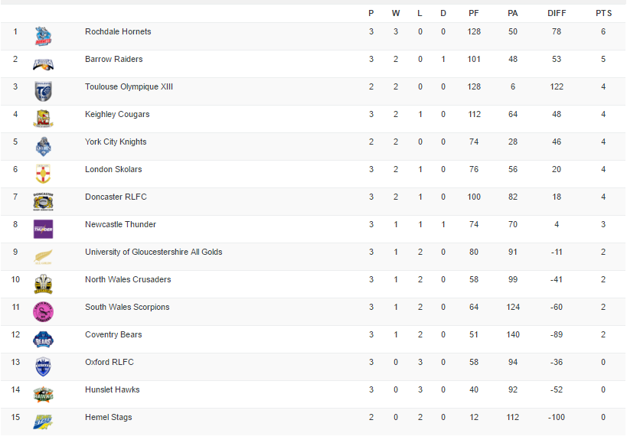Click the Hemel Stags points-against value 112
Viewport: 627px width, 443px height.
513,417
